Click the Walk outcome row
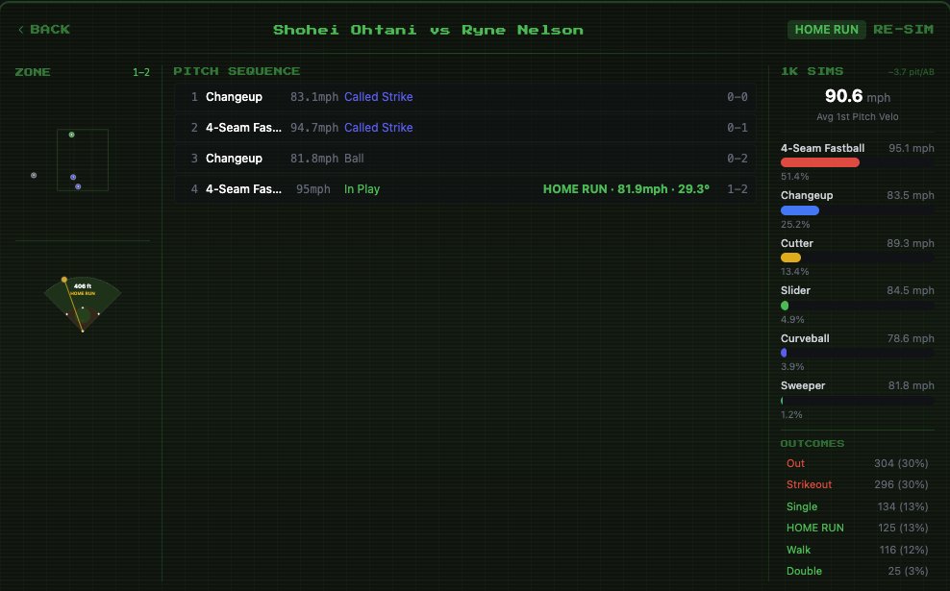This screenshot has height=591, width=950. [857, 550]
